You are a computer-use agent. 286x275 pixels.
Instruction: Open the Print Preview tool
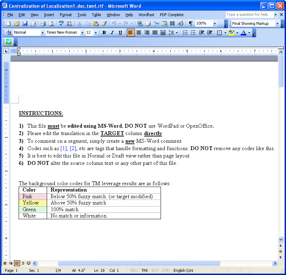51,24
